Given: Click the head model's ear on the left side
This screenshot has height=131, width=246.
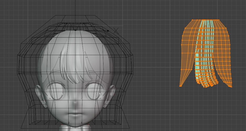Looking at the screenshot, I should click(x=41, y=96).
